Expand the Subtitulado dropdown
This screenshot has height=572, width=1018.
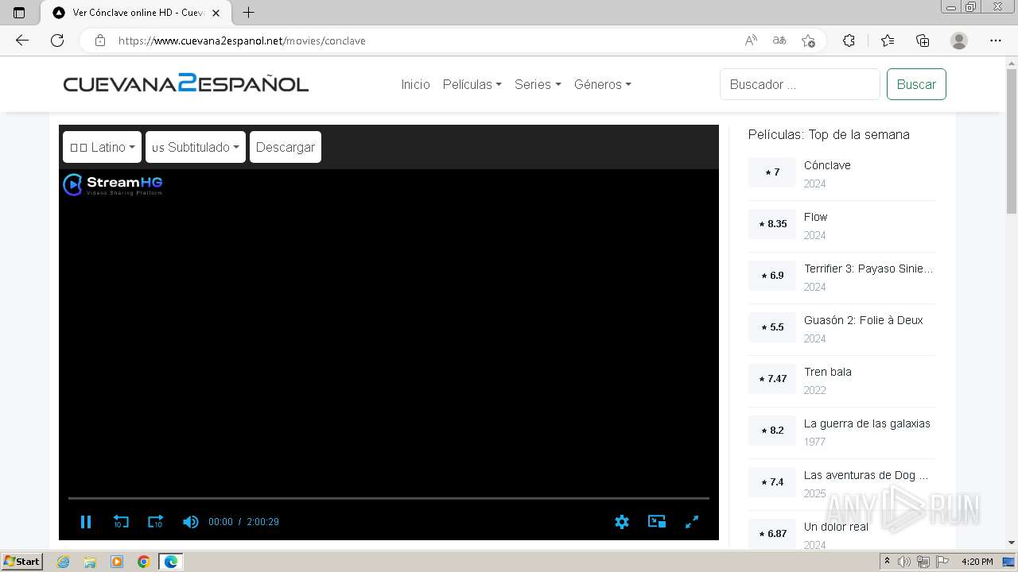coord(196,147)
